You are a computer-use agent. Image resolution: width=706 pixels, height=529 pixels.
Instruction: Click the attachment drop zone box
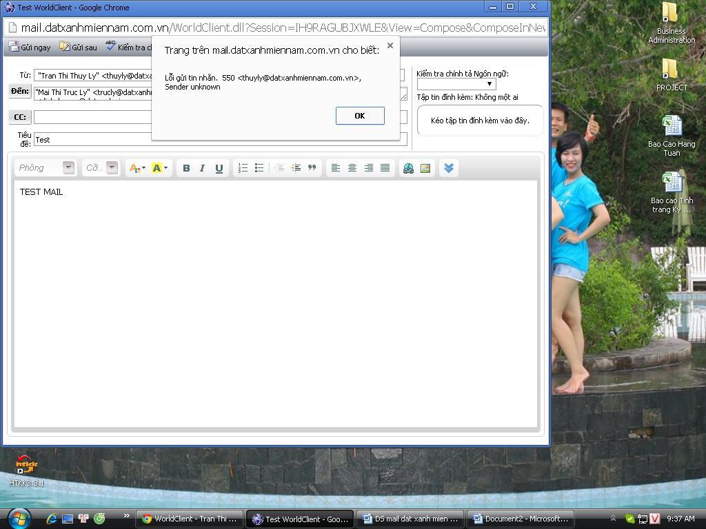[480, 121]
